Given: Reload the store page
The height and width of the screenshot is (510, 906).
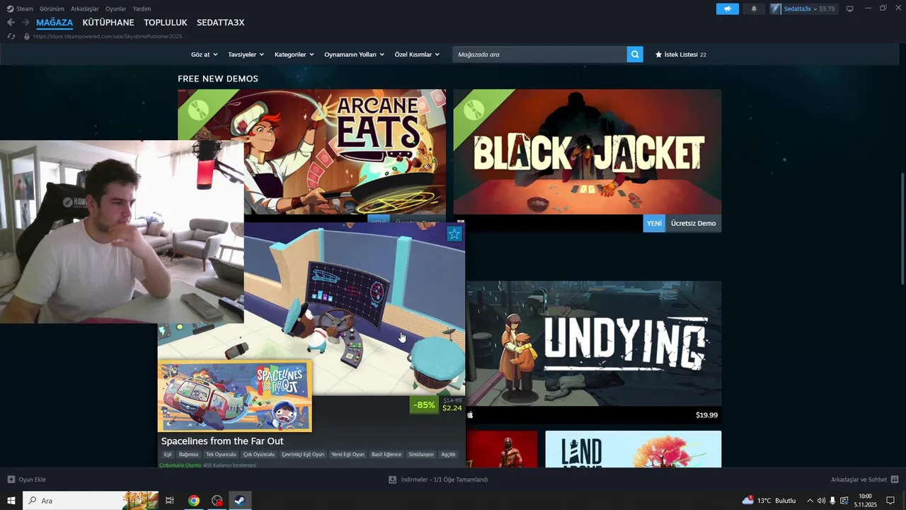Looking at the screenshot, I should (11, 36).
